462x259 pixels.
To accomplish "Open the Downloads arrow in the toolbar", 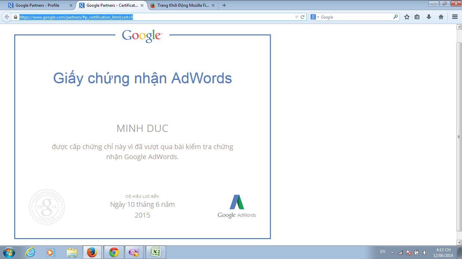I will [x=429, y=17].
